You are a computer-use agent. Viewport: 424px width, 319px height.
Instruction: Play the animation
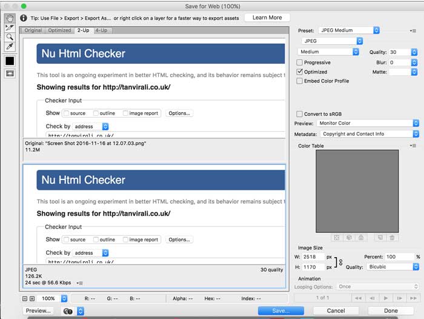[386, 298]
